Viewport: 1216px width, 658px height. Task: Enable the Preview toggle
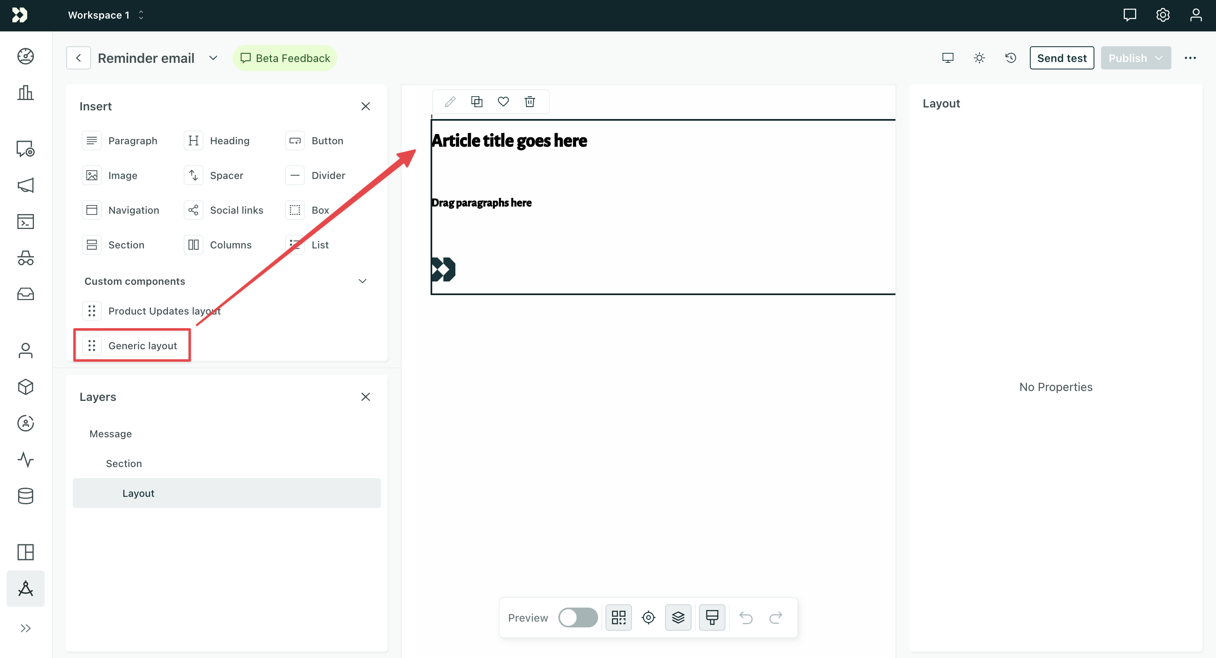(x=578, y=617)
